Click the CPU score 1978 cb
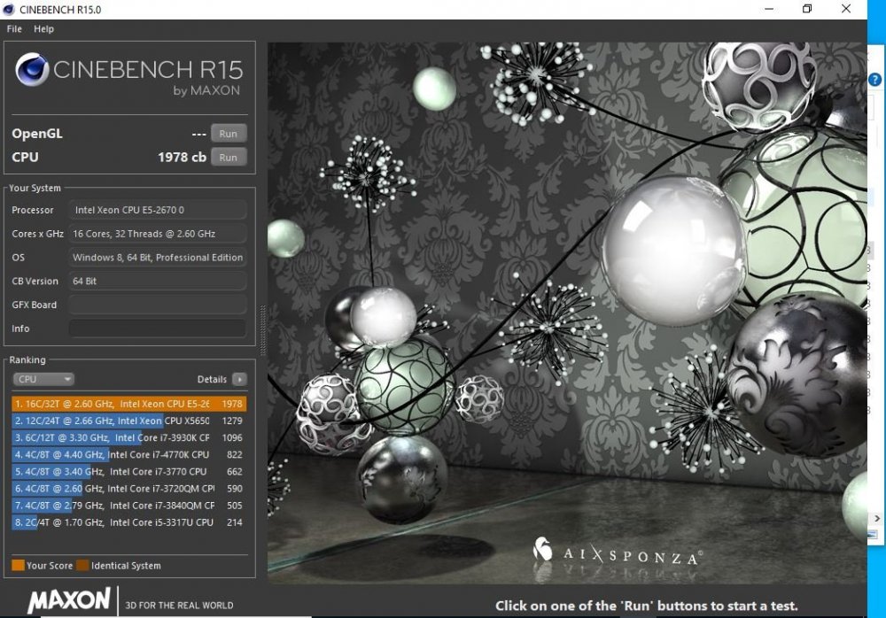Image resolution: width=886 pixels, height=618 pixels. [182, 158]
